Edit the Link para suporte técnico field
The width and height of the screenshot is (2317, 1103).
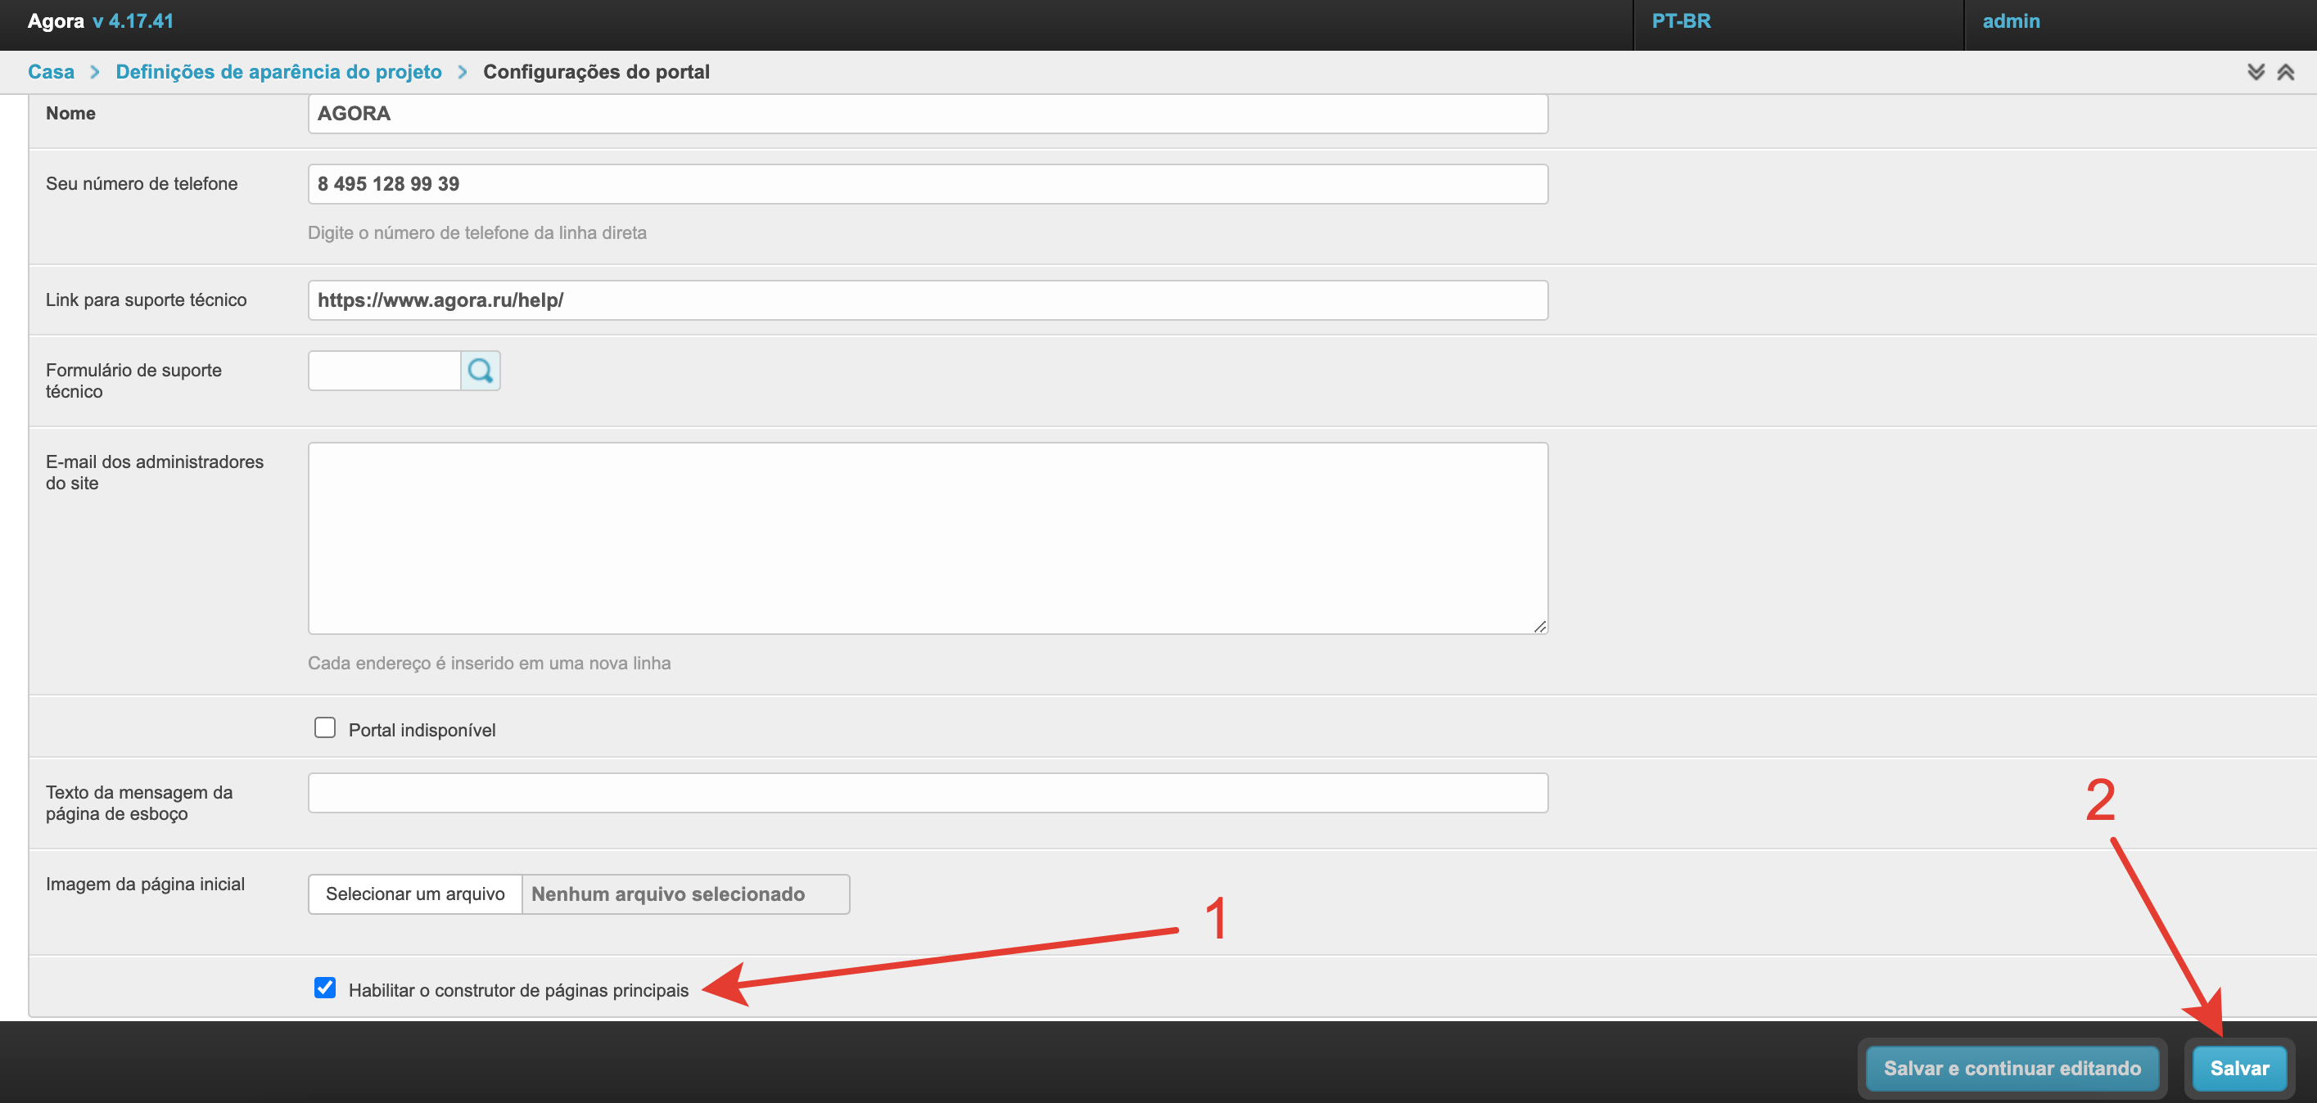[927, 300]
